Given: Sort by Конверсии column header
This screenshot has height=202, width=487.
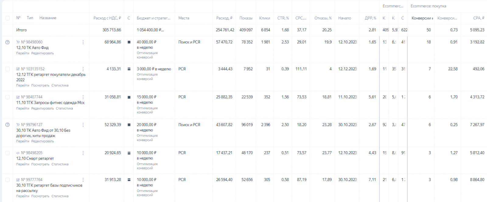Looking at the screenshot, I should (x=422, y=18).
